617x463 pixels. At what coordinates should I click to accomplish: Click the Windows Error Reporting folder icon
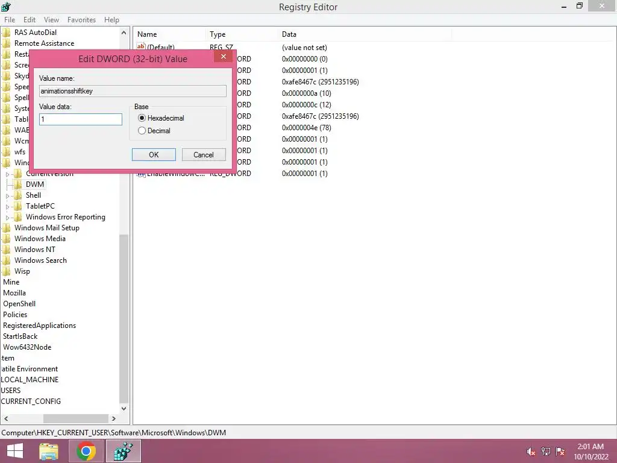(x=17, y=217)
